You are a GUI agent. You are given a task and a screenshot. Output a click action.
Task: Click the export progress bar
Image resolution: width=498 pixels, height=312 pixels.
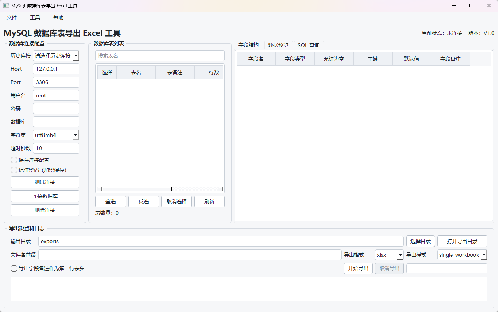tap(447, 268)
